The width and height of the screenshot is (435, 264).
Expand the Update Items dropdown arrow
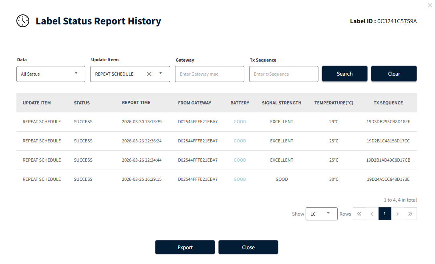(x=161, y=74)
